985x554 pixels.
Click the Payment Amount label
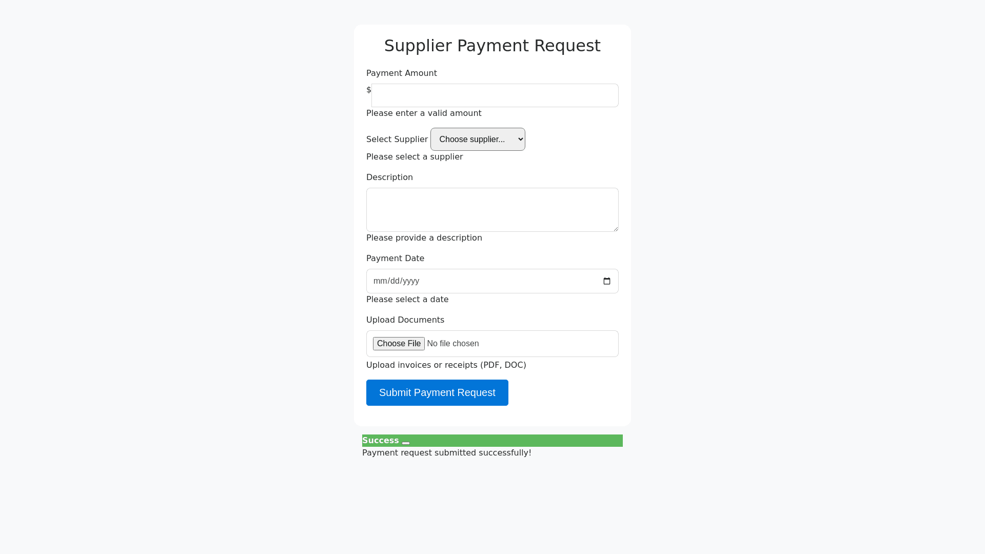pos(402,73)
